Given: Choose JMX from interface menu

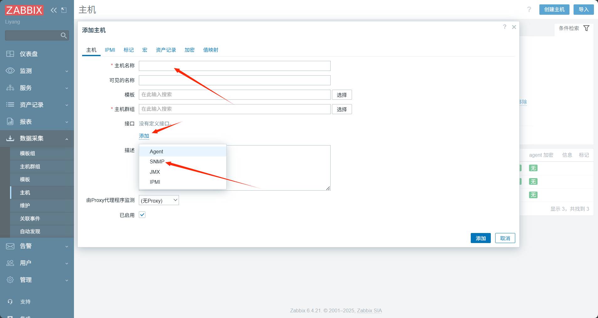Looking at the screenshot, I should 183,172.
